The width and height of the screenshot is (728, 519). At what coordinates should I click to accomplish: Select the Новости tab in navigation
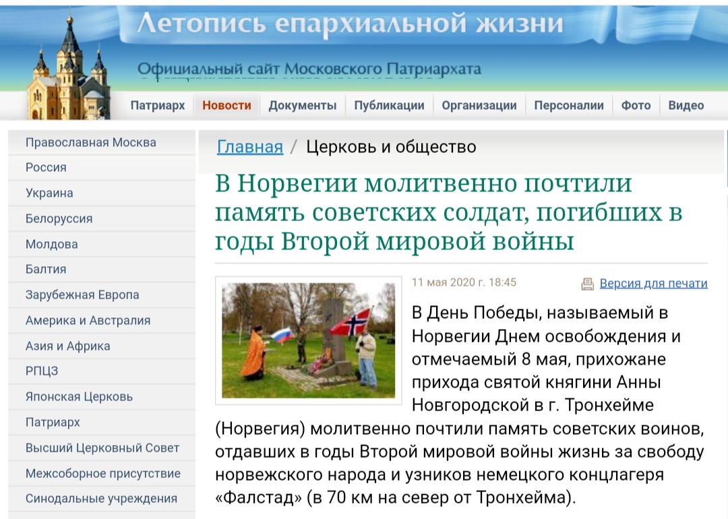(226, 105)
